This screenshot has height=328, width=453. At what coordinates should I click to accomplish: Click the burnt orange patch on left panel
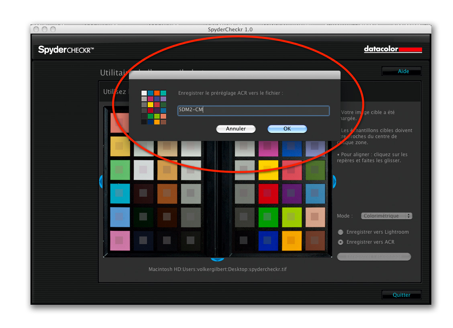pos(167,194)
